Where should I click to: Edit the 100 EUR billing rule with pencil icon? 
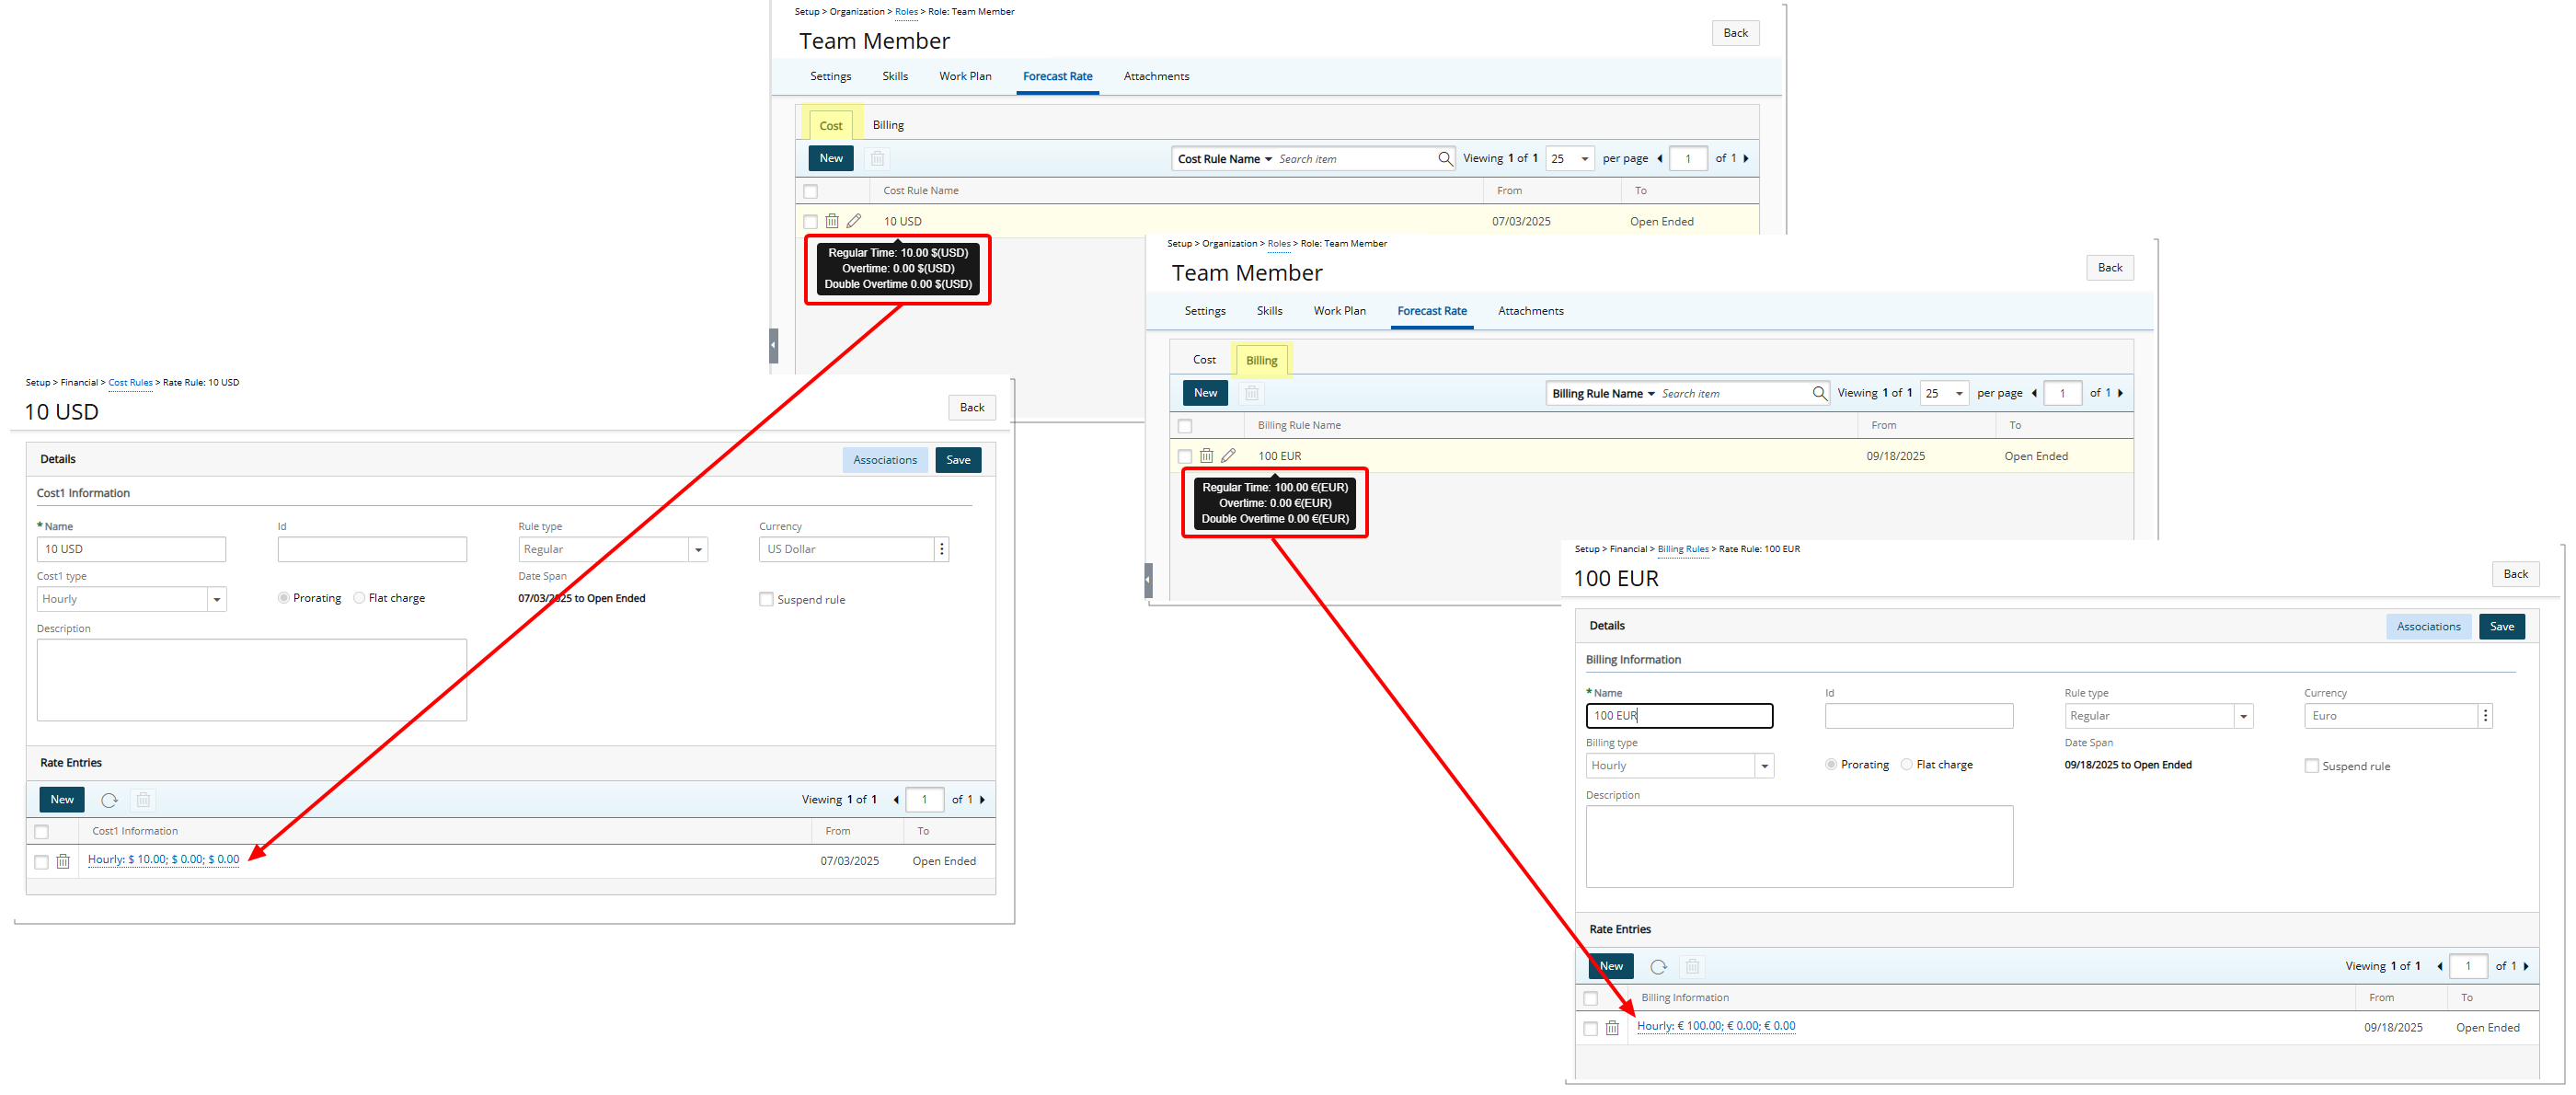[1229, 455]
